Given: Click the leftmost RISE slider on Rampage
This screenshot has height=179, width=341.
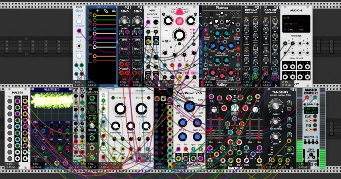Looking at the screenshot, I should [x=210, y=129].
